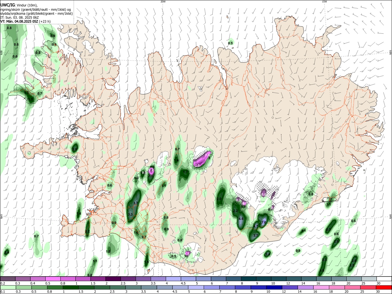
Task: Select top-row legend swatch between 4 and 4.5
Action: coord(173,279)
